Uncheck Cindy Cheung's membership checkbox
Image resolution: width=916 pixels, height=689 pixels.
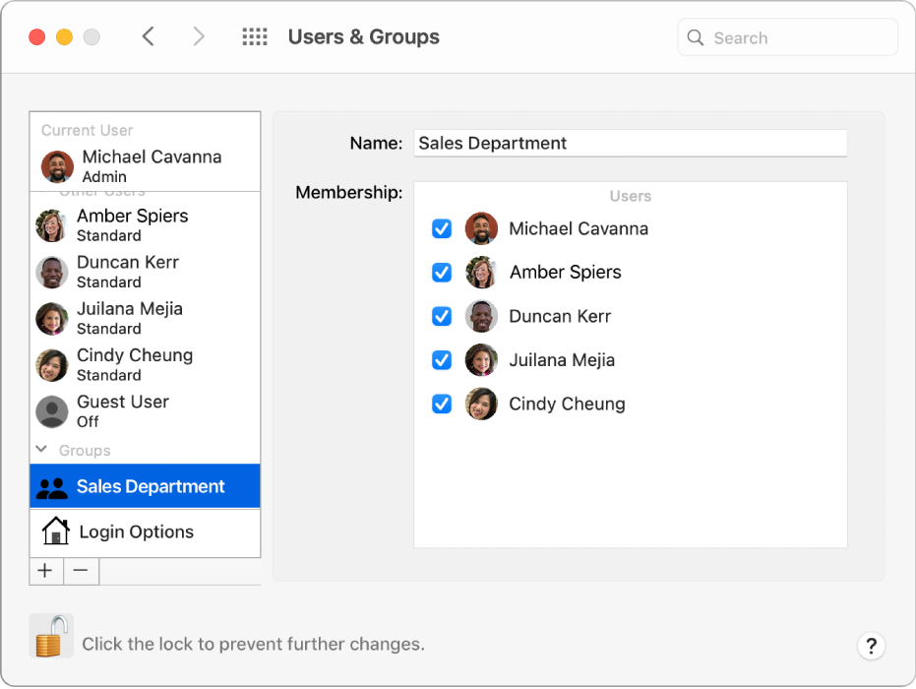click(441, 404)
